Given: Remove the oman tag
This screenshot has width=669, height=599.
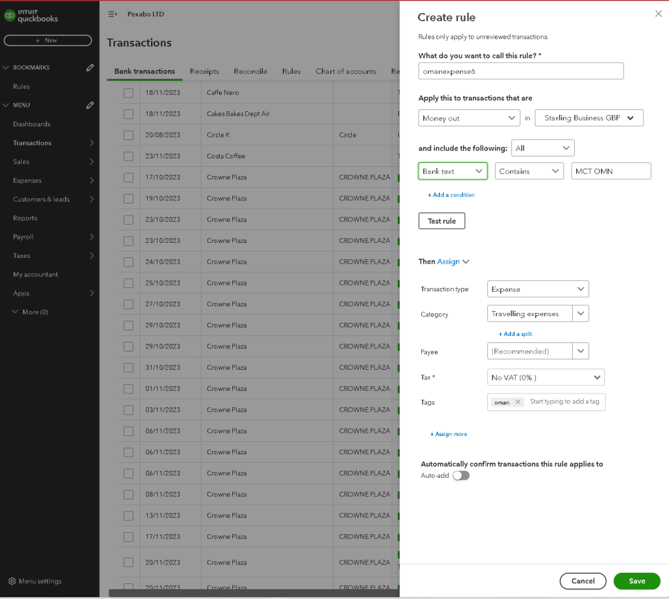Looking at the screenshot, I should click(x=517, y=402).
